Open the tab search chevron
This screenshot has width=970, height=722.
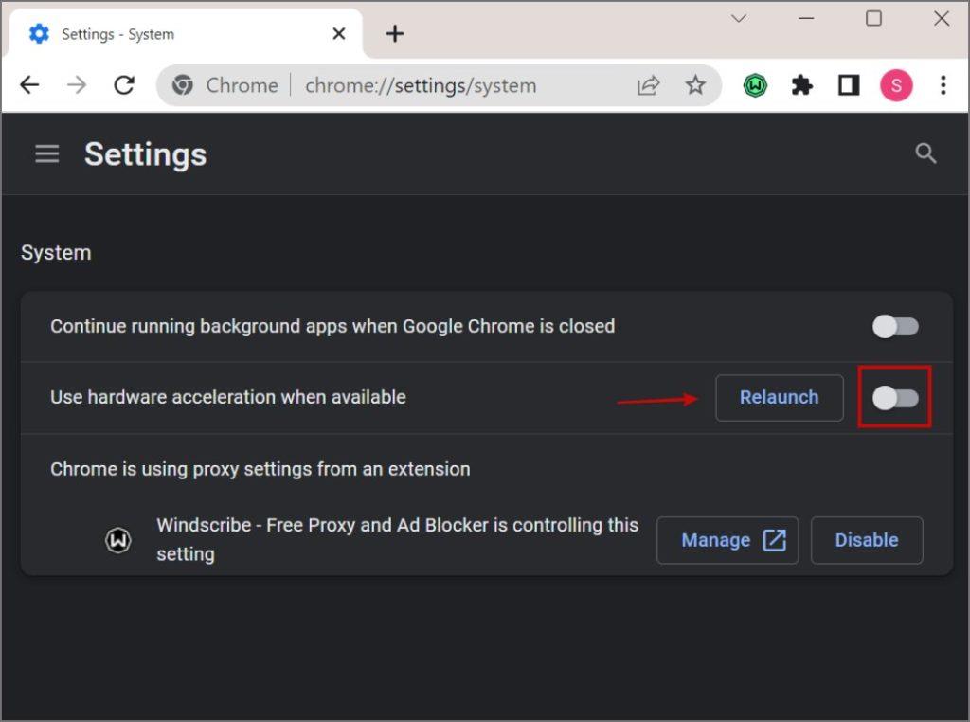(738, 19)
